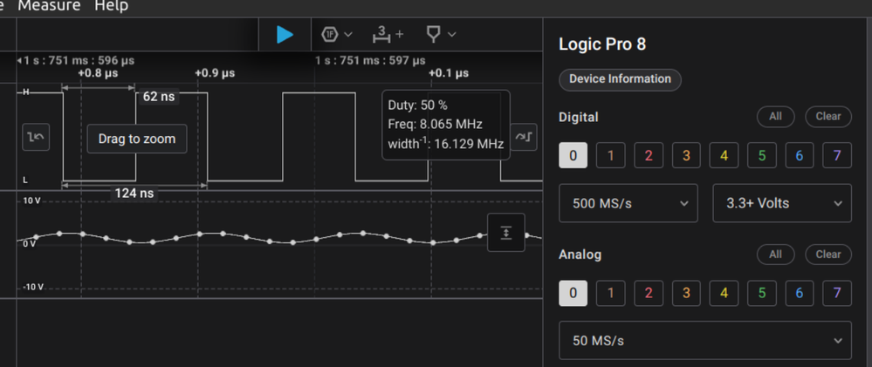Toggle digital channel 0

point(573,156)
